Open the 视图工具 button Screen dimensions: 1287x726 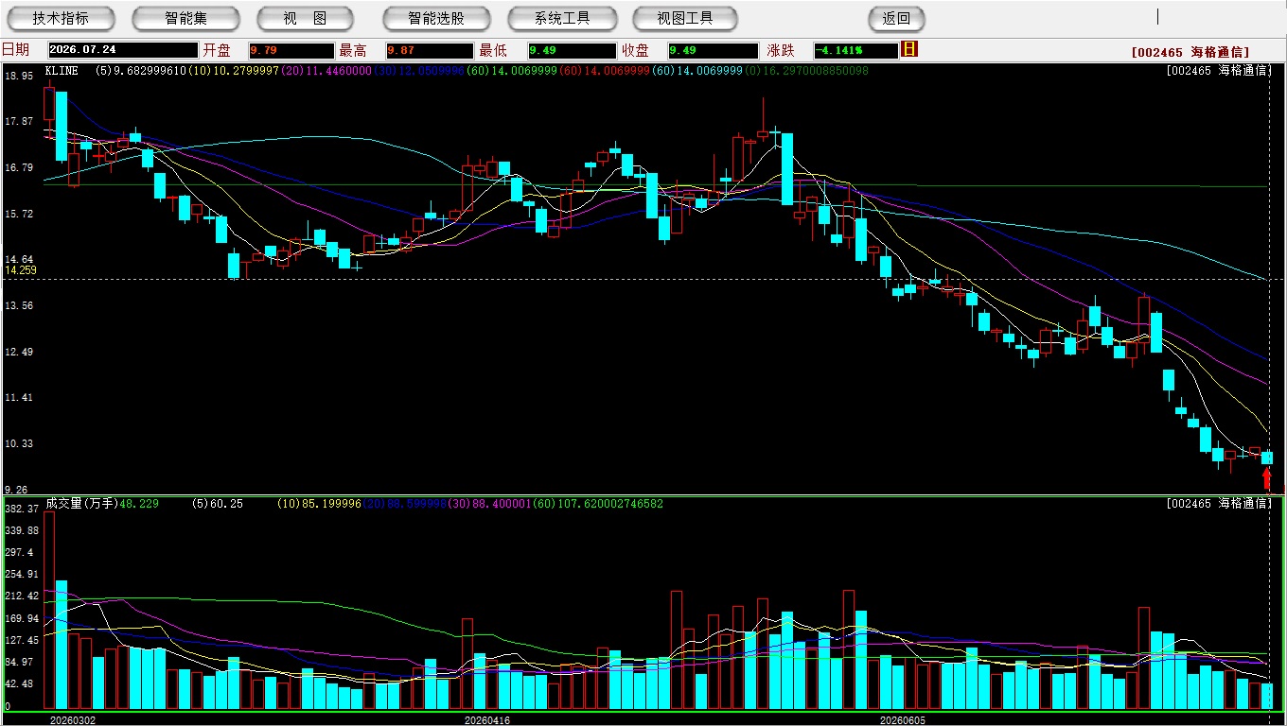click(685, 18)
